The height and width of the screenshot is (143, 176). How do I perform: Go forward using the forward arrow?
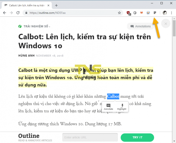(x=11, y=13)
